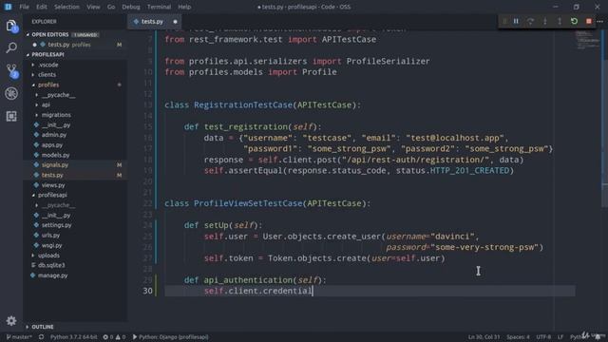The image size is (608, 342).
Task: Collapse the PROFILESAPI folder section
Action: tap(47, 55)
